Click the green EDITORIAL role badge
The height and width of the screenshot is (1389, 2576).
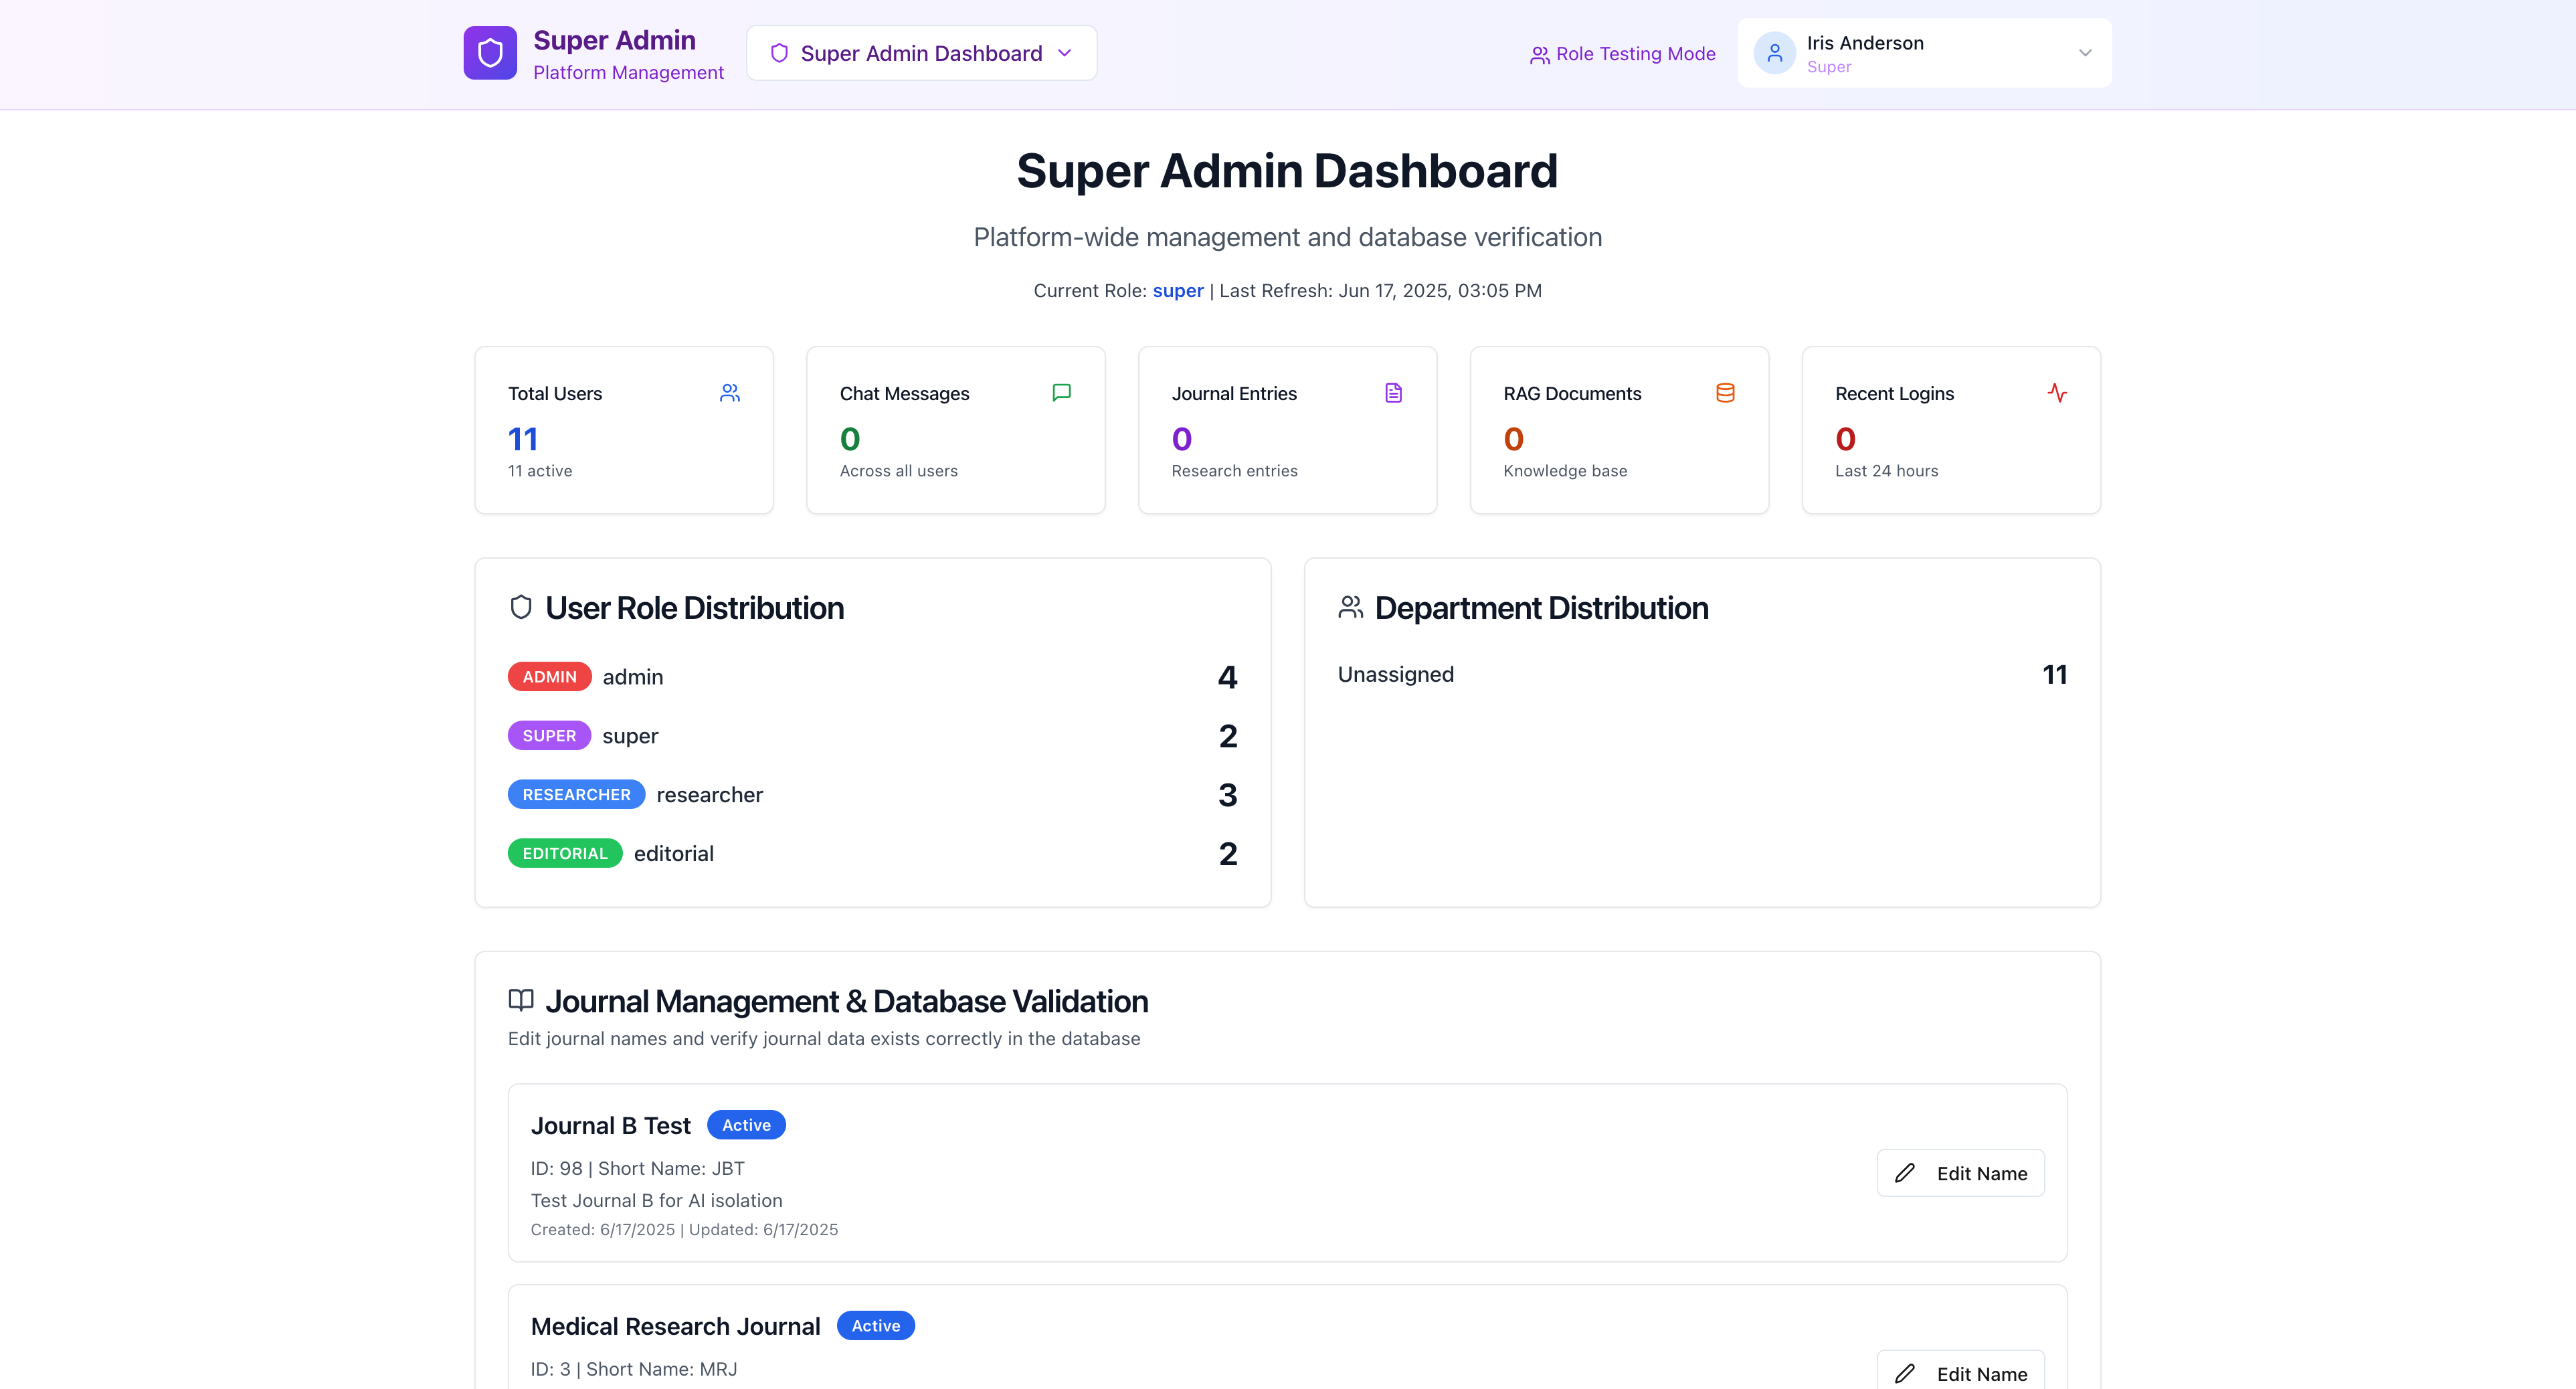tap(565, 854)
